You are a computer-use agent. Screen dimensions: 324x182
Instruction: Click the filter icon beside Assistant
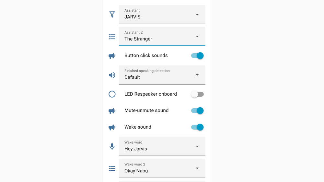(112, 15)
